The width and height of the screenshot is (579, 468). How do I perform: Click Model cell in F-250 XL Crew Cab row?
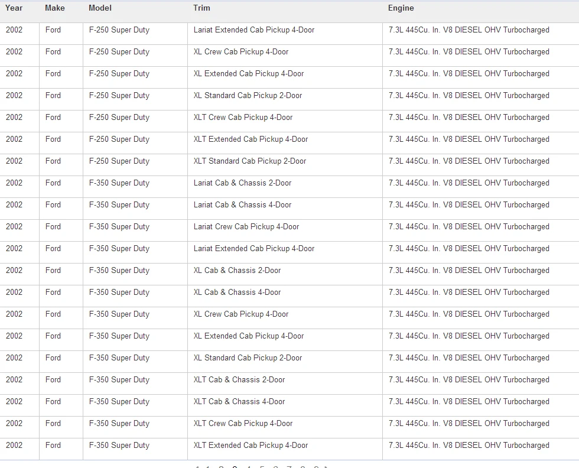tap(119, 52)
